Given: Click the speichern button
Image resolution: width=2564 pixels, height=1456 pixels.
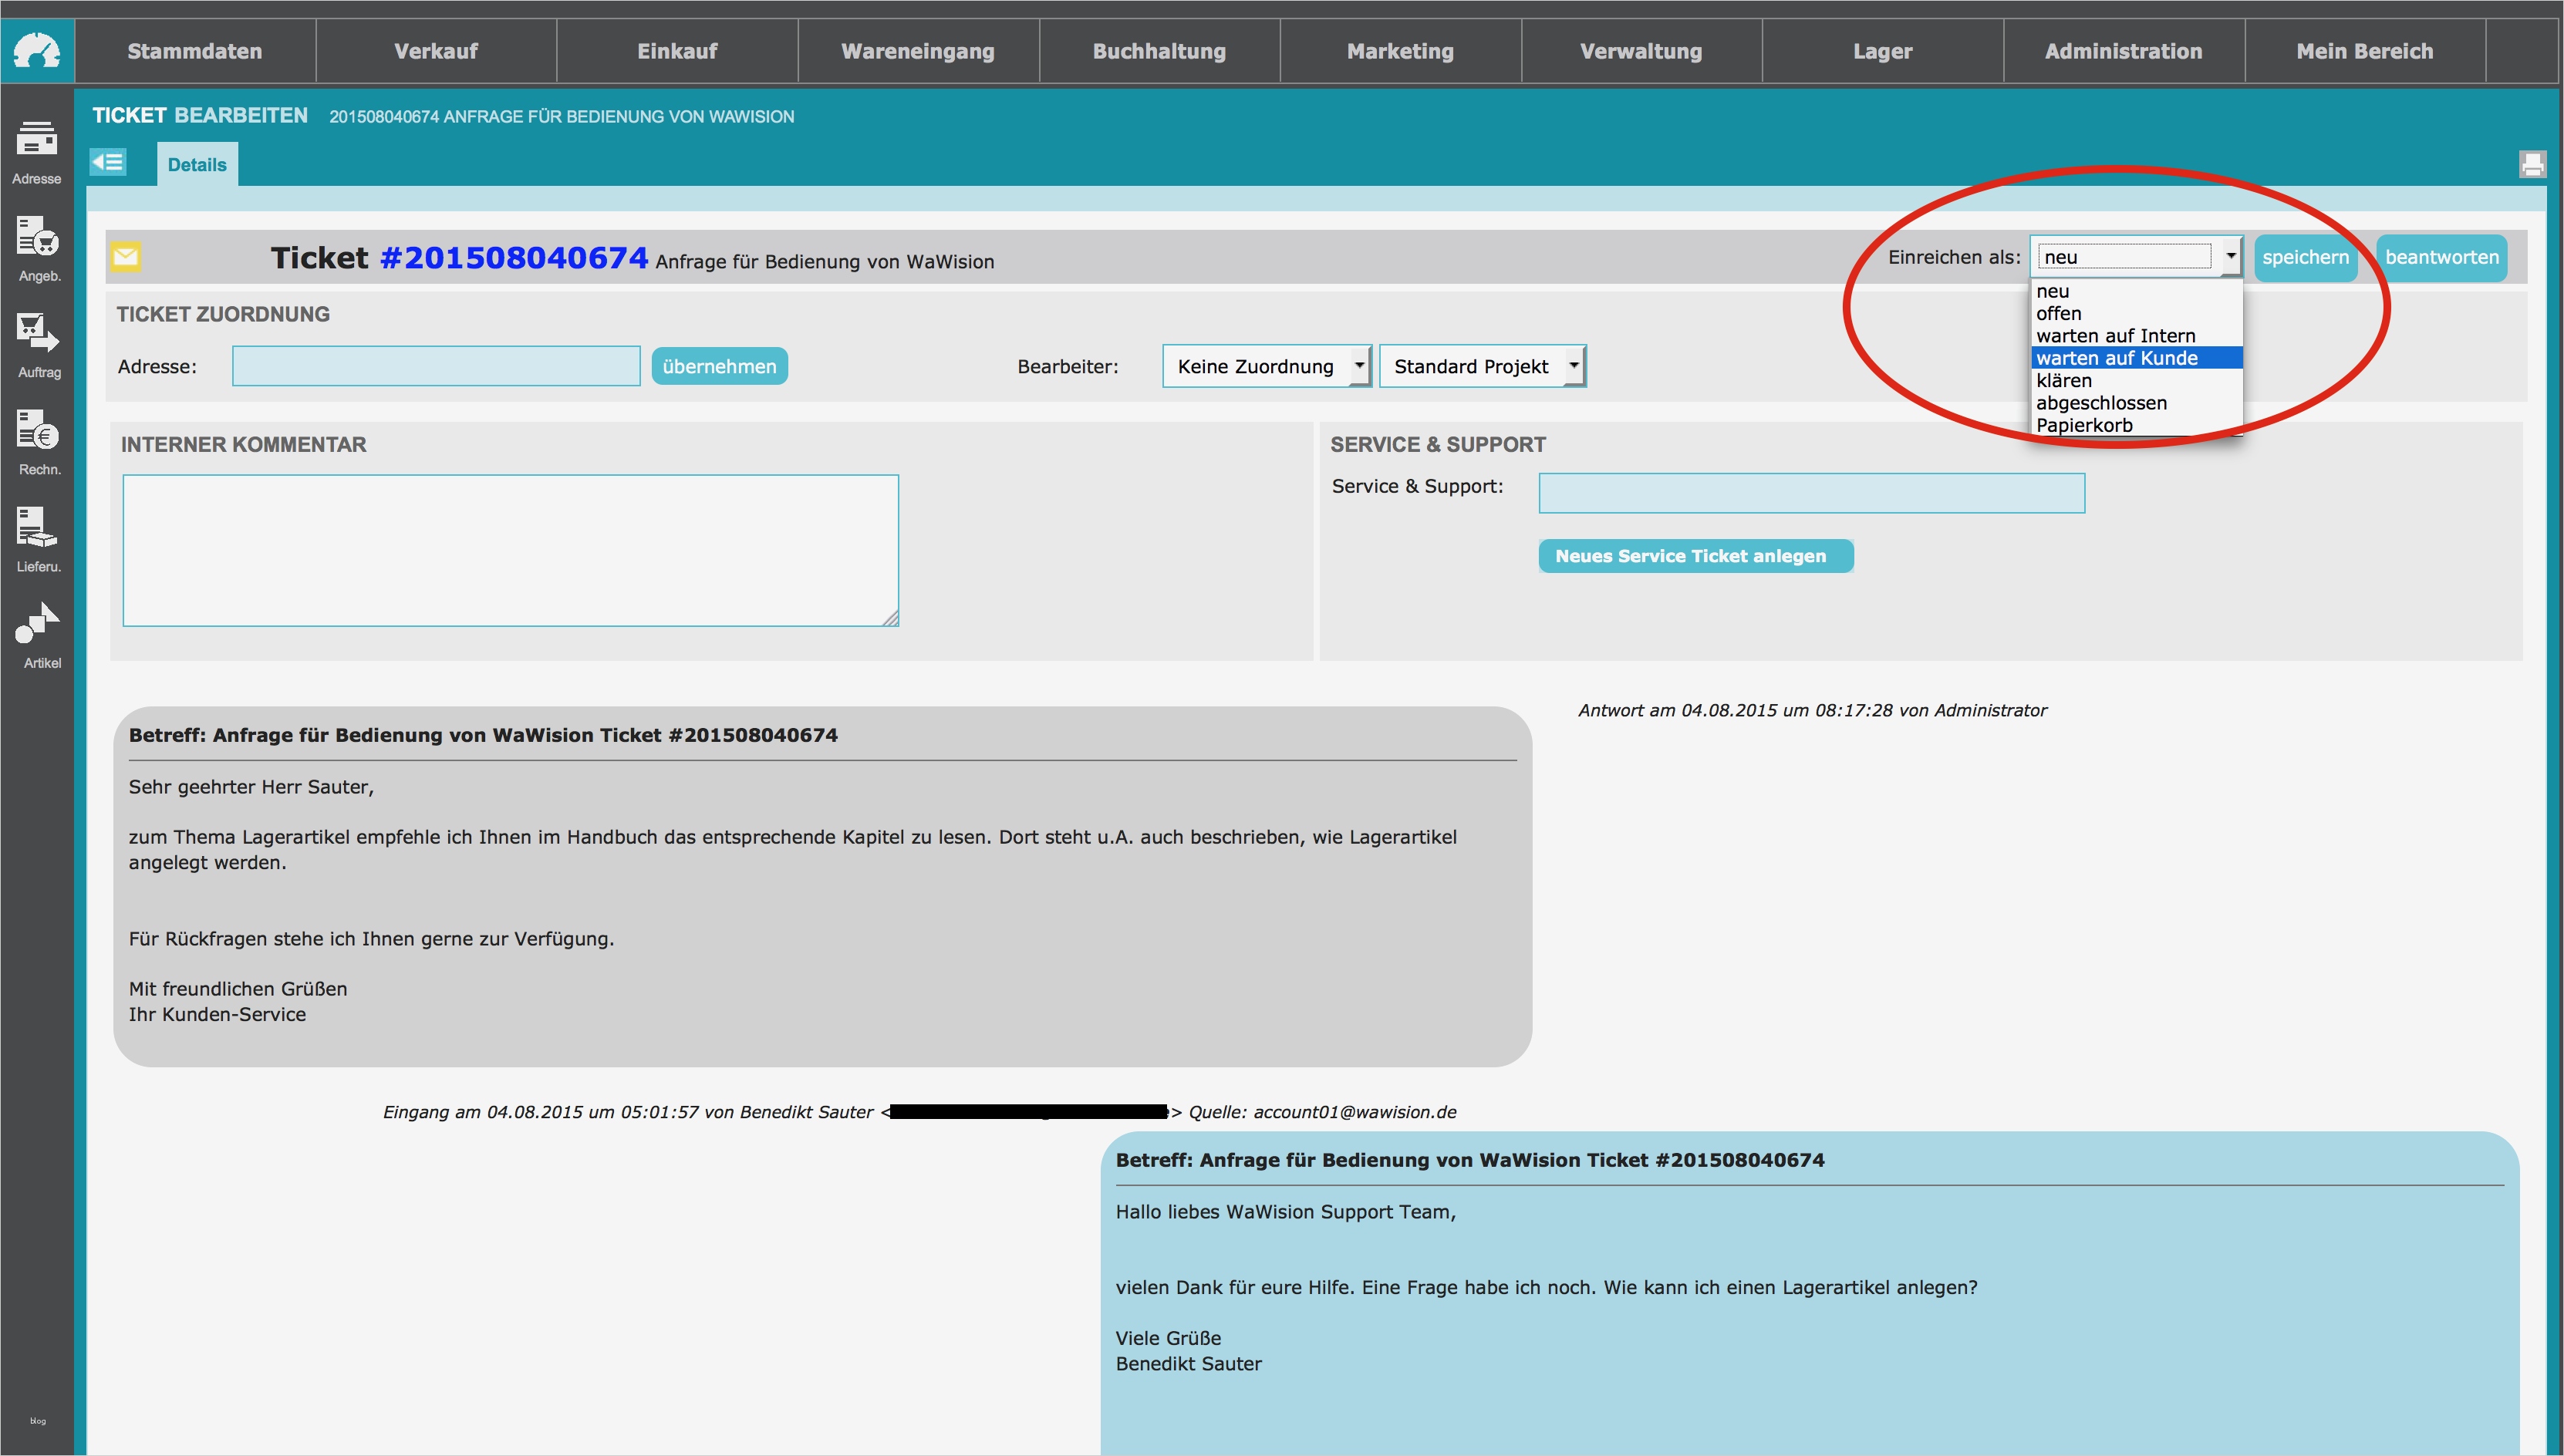Looking at the screenshot, I should click(x=2304, y=257).
